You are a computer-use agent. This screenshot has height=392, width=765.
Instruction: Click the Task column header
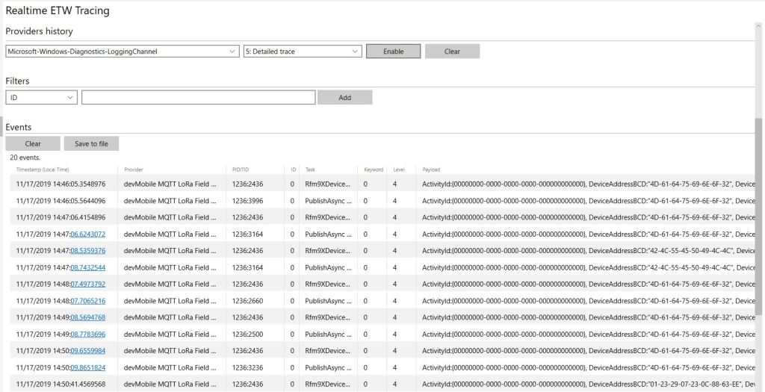[x=310, y=169]
